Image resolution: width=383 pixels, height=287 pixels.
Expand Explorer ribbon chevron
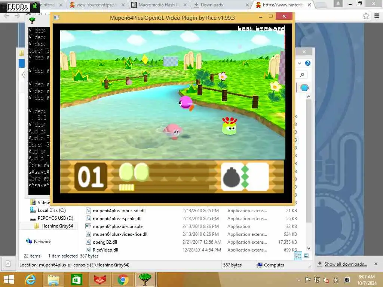click(300, 64)
